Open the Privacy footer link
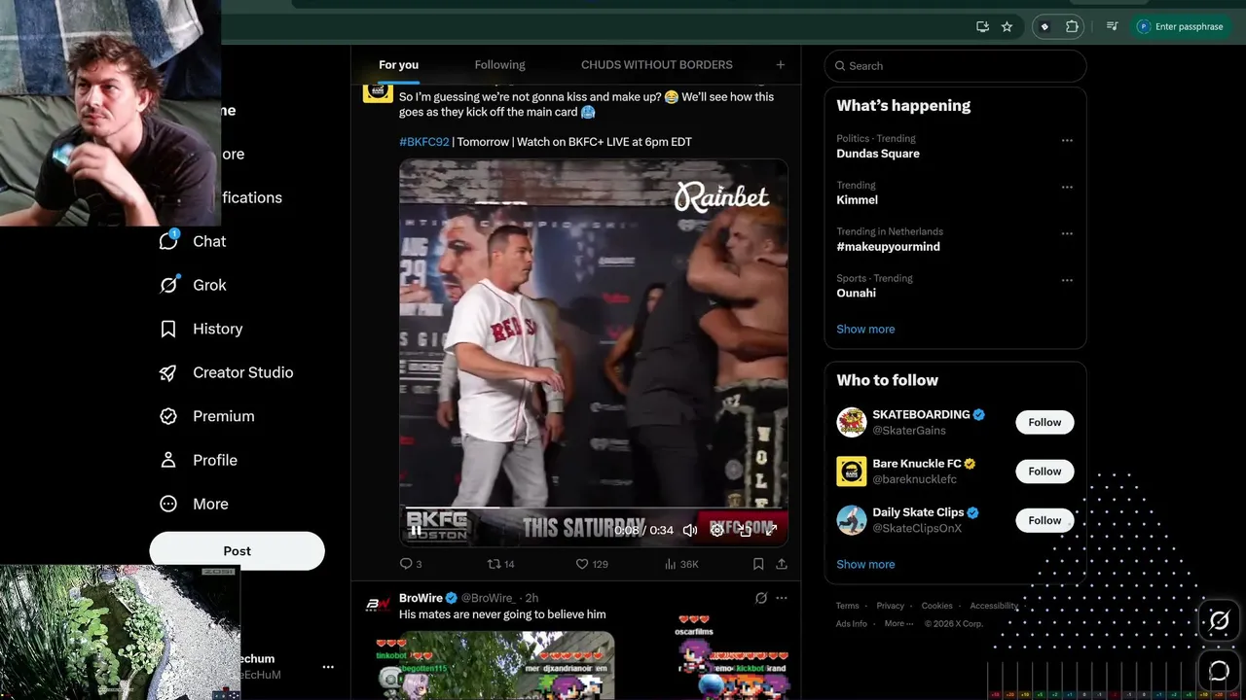1246x700 pixels. pyautogui.click(x=890, y=606)
